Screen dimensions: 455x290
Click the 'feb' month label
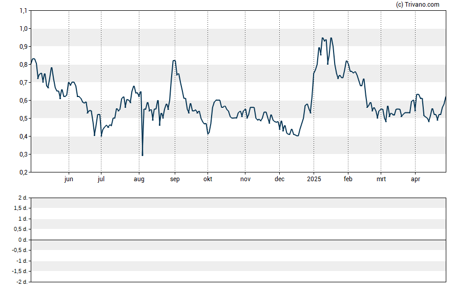[x=348, y=179]
